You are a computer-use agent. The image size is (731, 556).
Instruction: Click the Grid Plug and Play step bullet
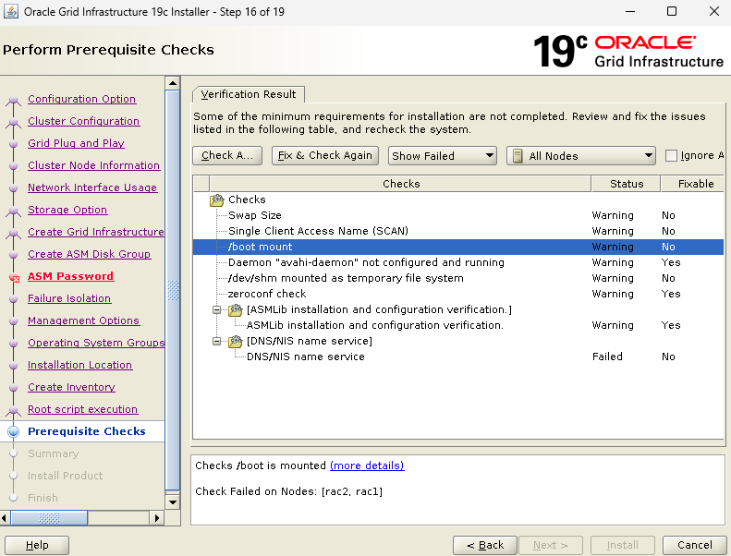point(14,143)
